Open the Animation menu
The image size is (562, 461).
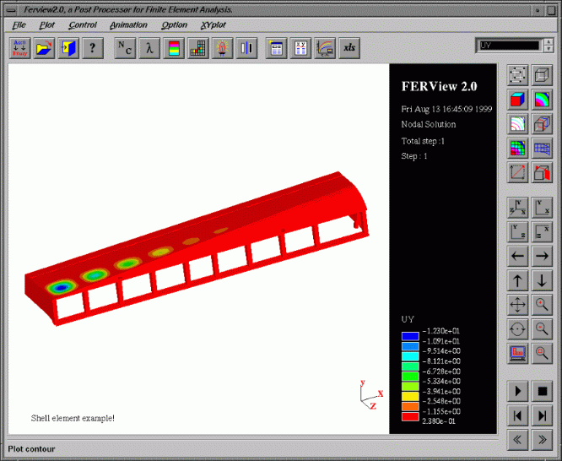pos(128,25)
